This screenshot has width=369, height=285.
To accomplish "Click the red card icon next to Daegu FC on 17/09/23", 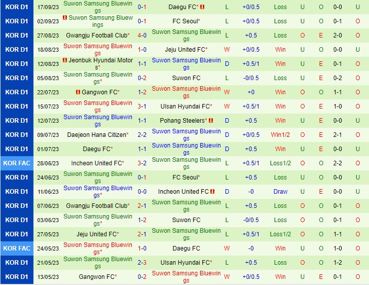I will (x=202, y=7).
